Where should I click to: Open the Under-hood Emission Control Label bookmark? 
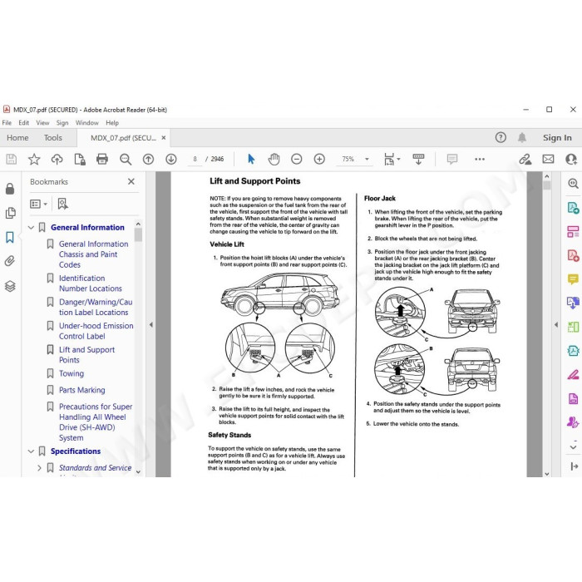(96, 331)
